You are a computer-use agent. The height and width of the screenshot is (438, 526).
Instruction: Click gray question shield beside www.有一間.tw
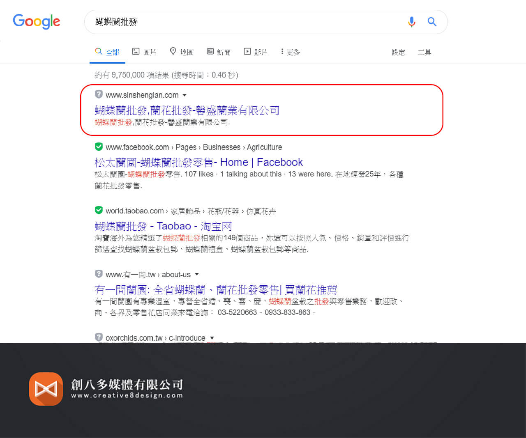point(99,274)
